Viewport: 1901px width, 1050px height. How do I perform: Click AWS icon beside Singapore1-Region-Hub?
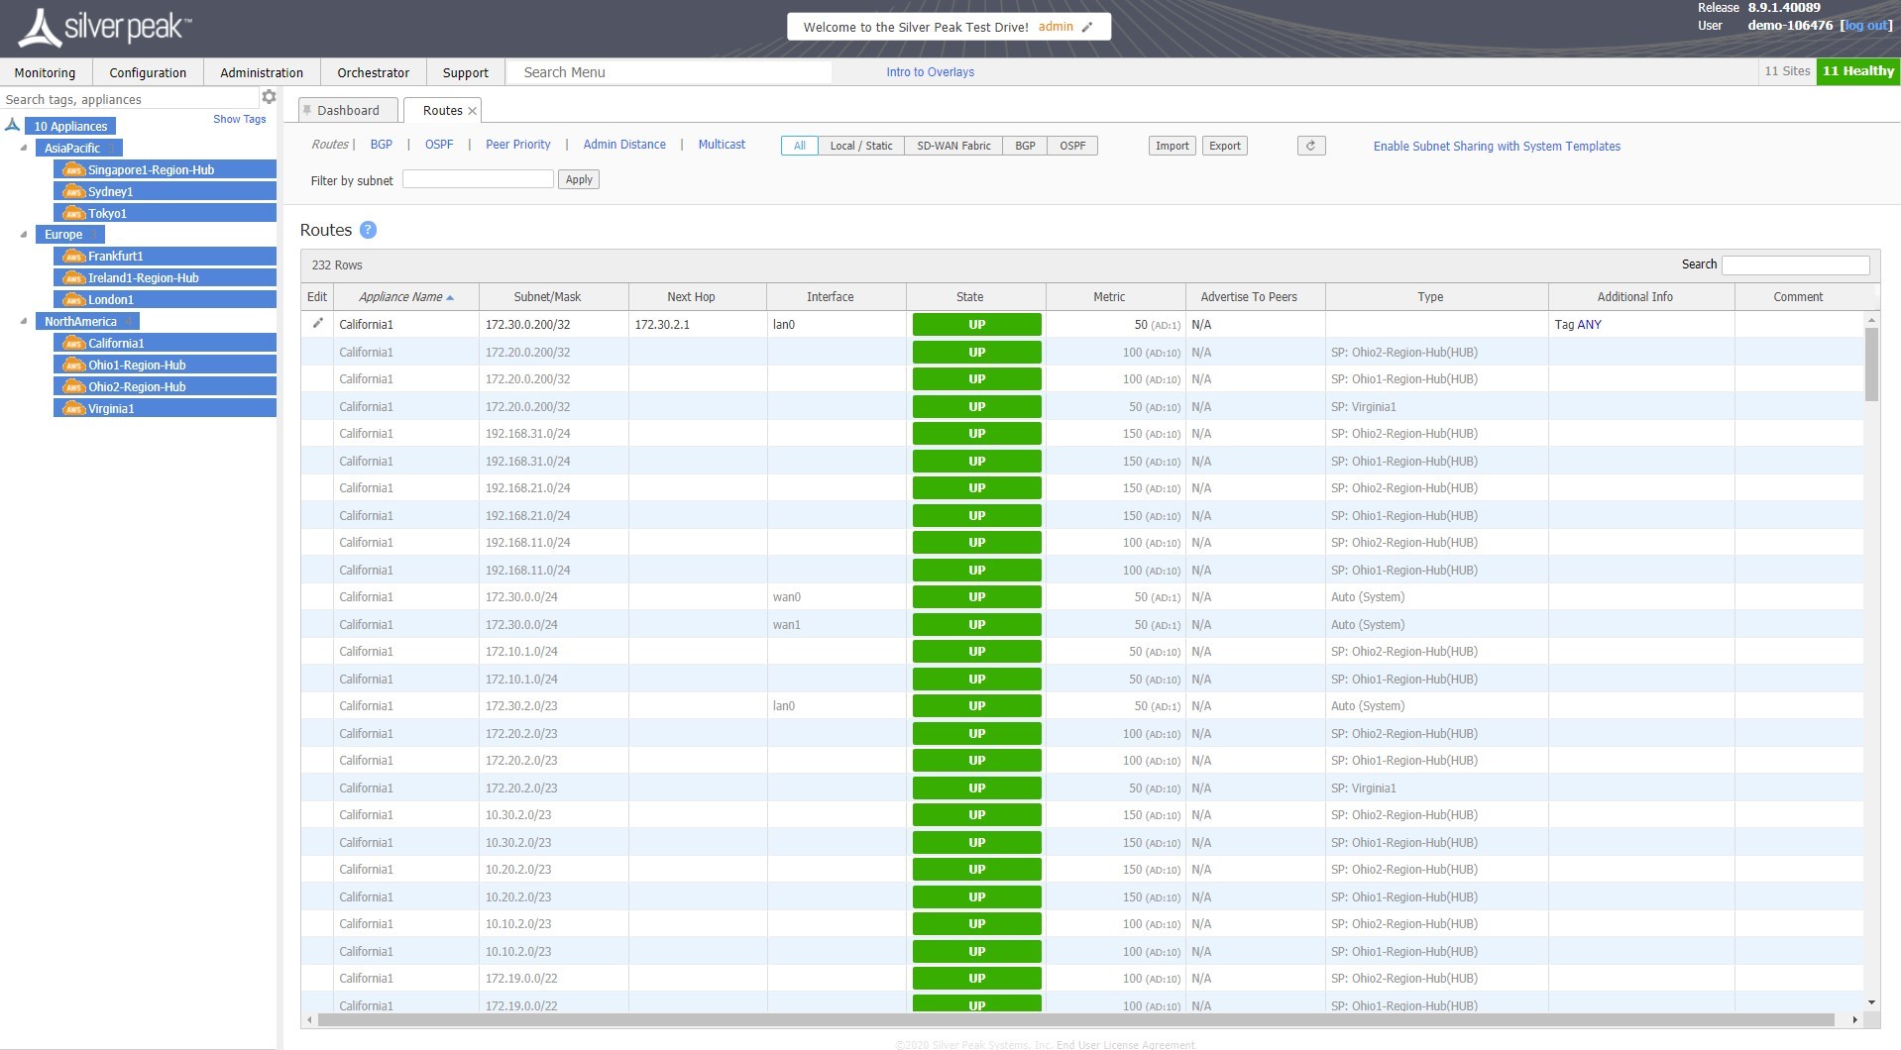click(73, 169)
